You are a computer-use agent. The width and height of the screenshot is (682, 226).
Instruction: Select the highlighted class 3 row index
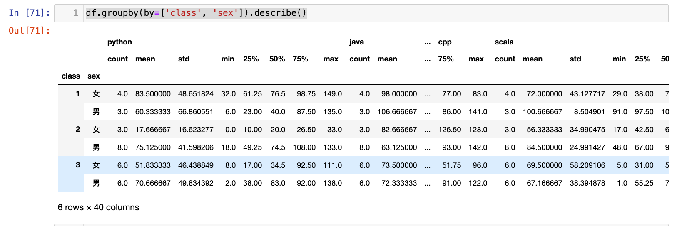point(78,165)
